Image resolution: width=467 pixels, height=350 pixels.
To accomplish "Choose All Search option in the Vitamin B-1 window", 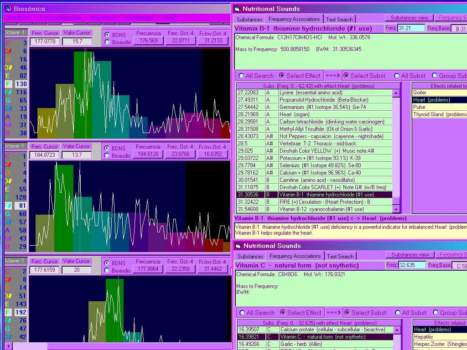I will coord(241,76).
